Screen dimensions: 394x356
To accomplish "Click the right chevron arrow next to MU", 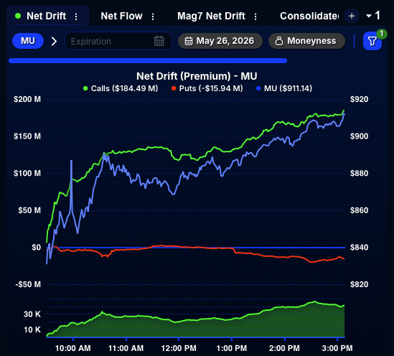I will (x=54, y=41).
